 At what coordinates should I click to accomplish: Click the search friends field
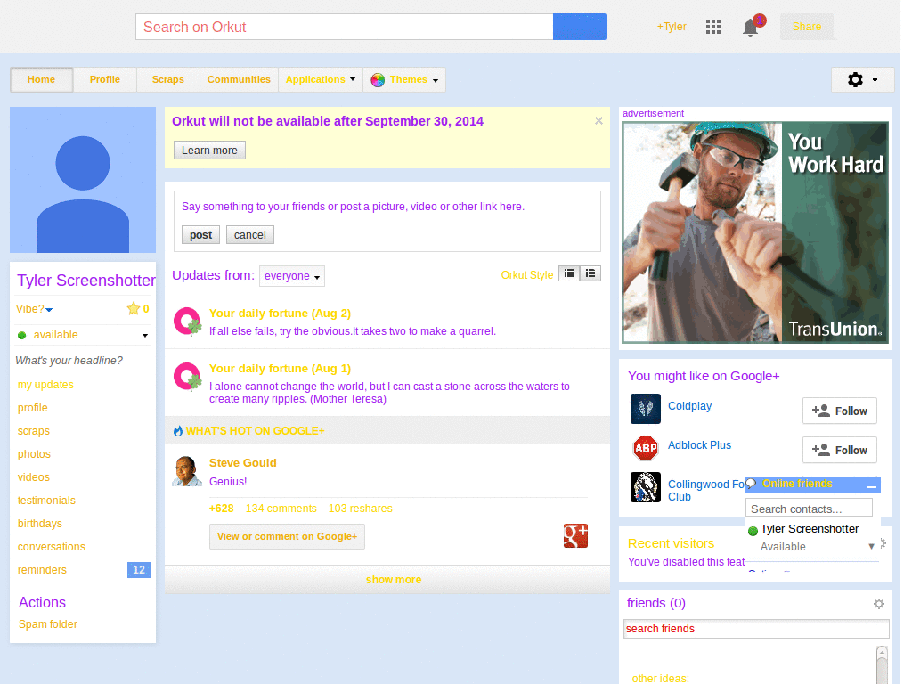coord(756,629)
